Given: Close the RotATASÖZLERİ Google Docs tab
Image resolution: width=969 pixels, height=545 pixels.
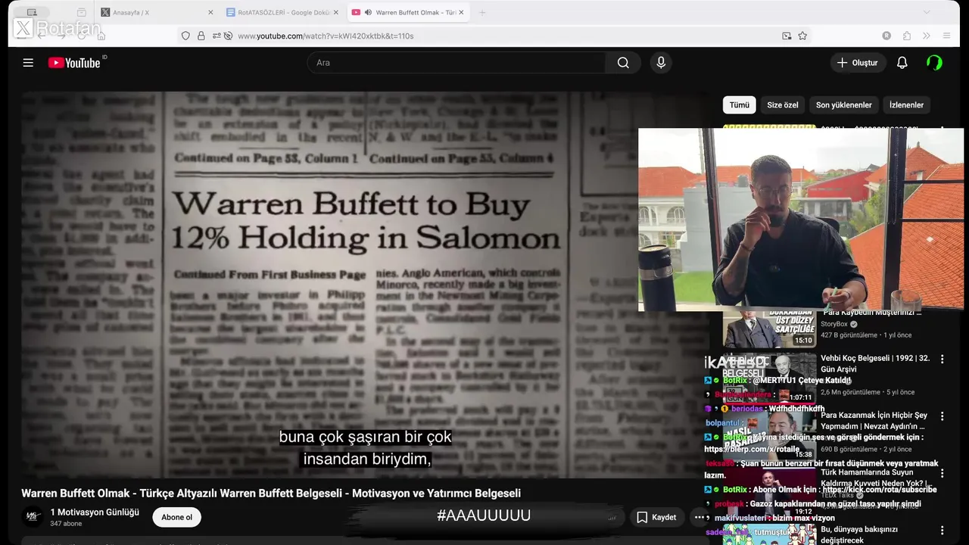Looking at the screenshot, I should pyautogui.click(x=336, y=12).
